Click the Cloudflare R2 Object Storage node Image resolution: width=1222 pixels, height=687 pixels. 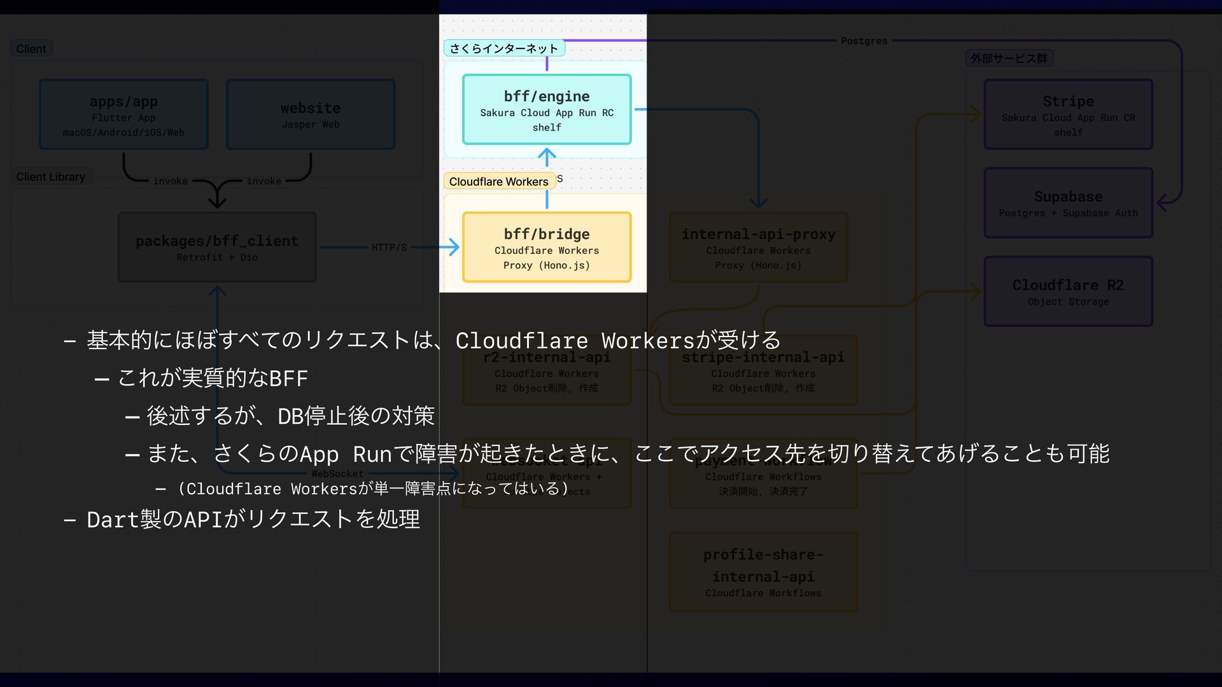pyautogui.click(x=1068, y=291)
